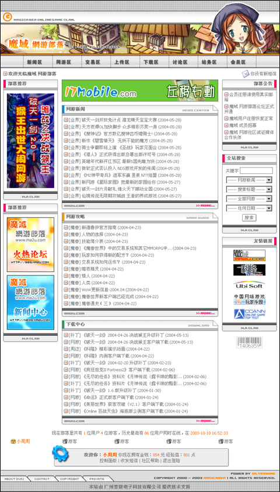280x492 pixels.
Task: Open the 网游新闻 category dropdown
Action: tap(249, 180)
